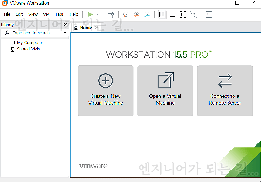The height and width of the screenshot is (182, 261).
Task: Open the console view icon
Action: coord(209,14)
